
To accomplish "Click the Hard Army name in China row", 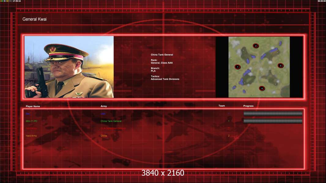I will 31,136.
